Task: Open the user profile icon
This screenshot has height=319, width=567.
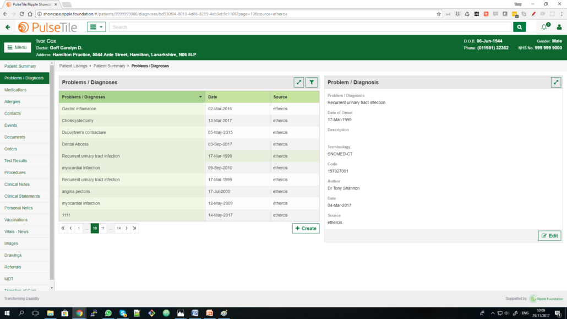Action: point(559,27)
